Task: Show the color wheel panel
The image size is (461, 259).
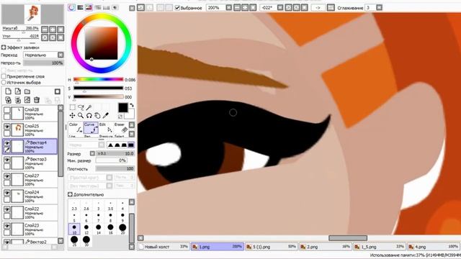Action: point(71,8)
